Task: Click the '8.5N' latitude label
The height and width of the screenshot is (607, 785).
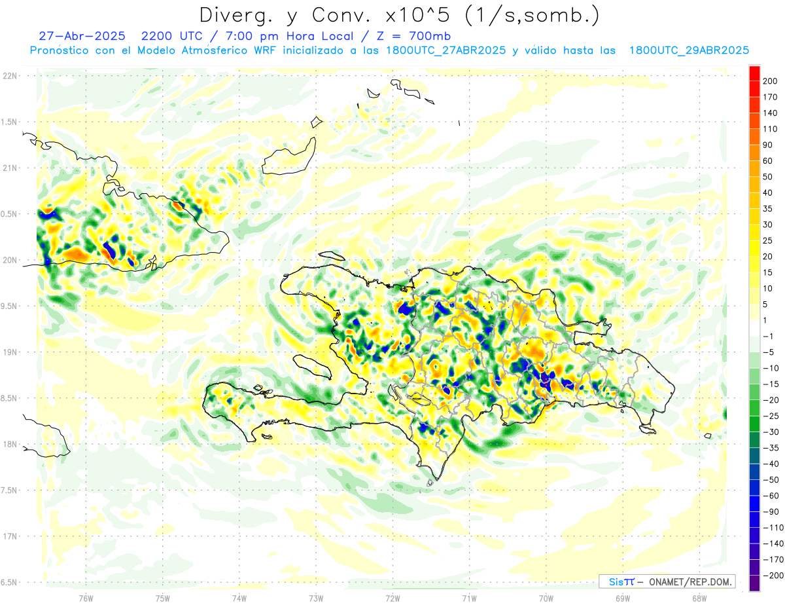Action: [9, 398]
